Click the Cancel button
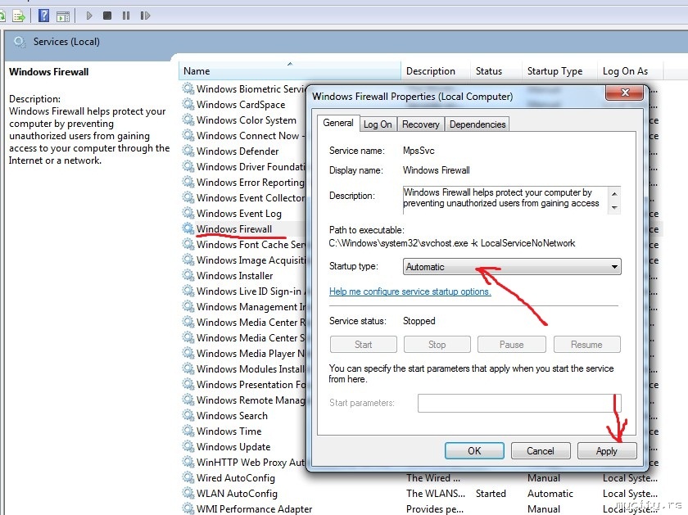The height and width of the screenshot is (515, 688). tap(541, 451)
